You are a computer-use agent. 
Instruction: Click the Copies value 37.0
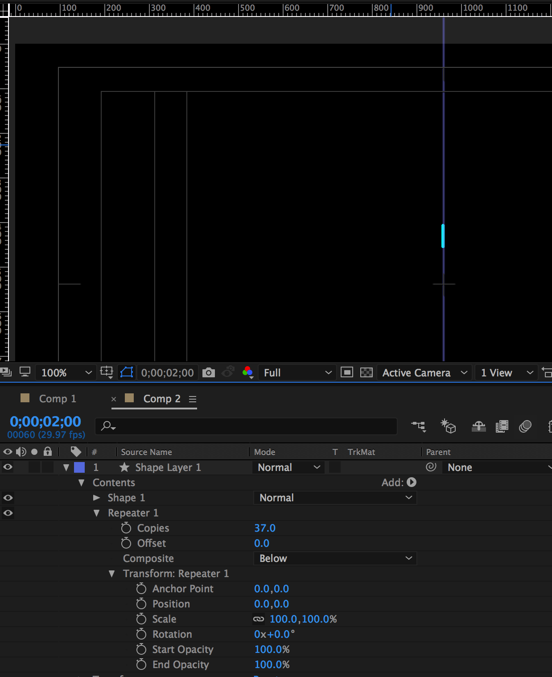tap(265, 528)
